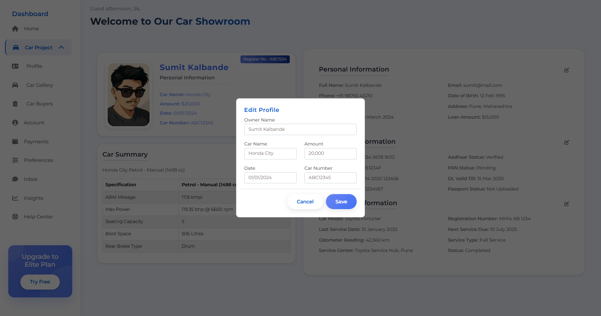The height and width of the screenshot is (316, 601).
Task: Click the Help Center lifebuoy icon
Action: coord(15,217)
